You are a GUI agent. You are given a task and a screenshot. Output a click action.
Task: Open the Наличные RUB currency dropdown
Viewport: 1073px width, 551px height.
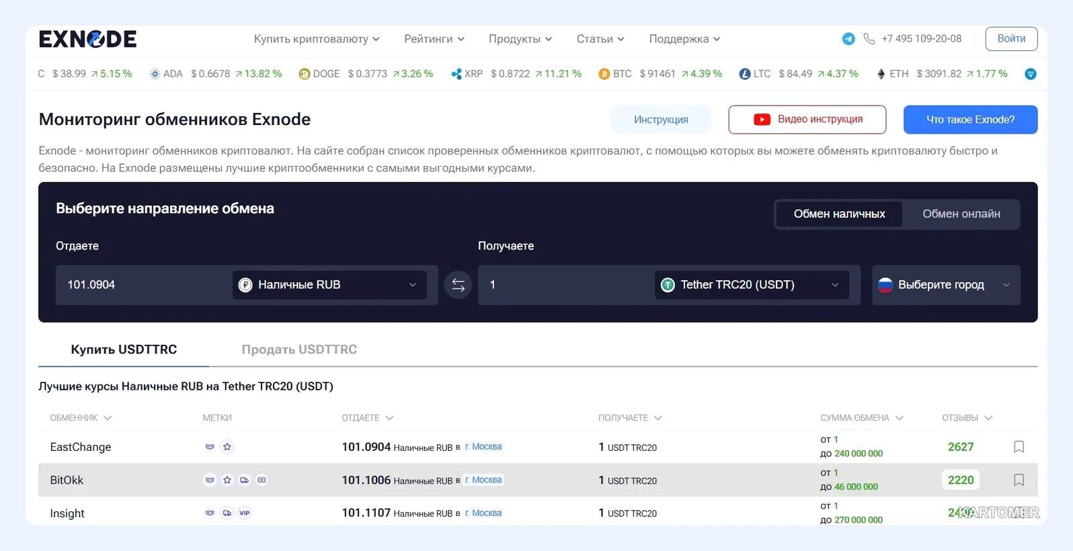point(329,285)
